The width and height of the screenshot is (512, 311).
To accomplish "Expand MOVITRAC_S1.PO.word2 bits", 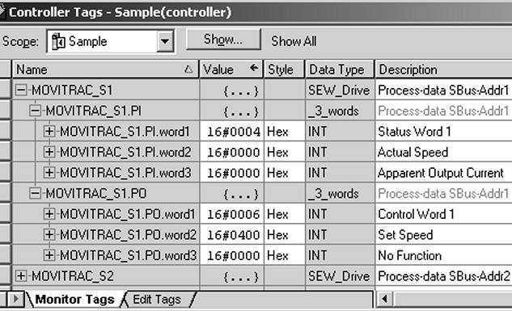I will tap(49, 235).
